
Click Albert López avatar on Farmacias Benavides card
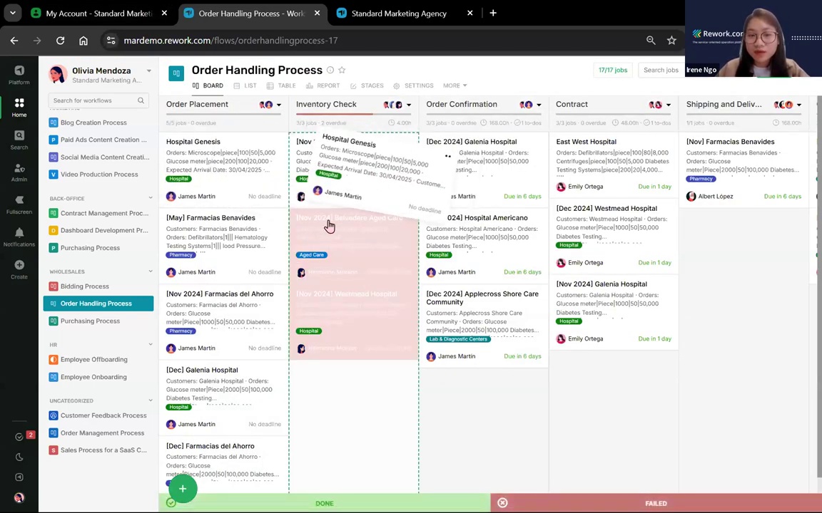click(691, 197)
